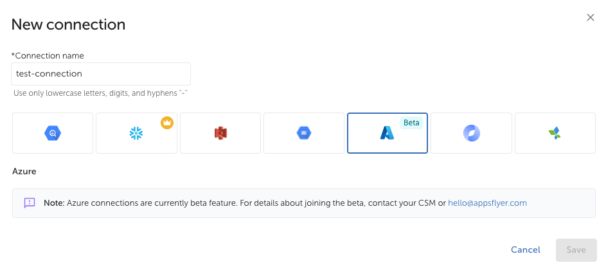
Task: Select the BigQuery connection tile
Action: tap(53, 133)
